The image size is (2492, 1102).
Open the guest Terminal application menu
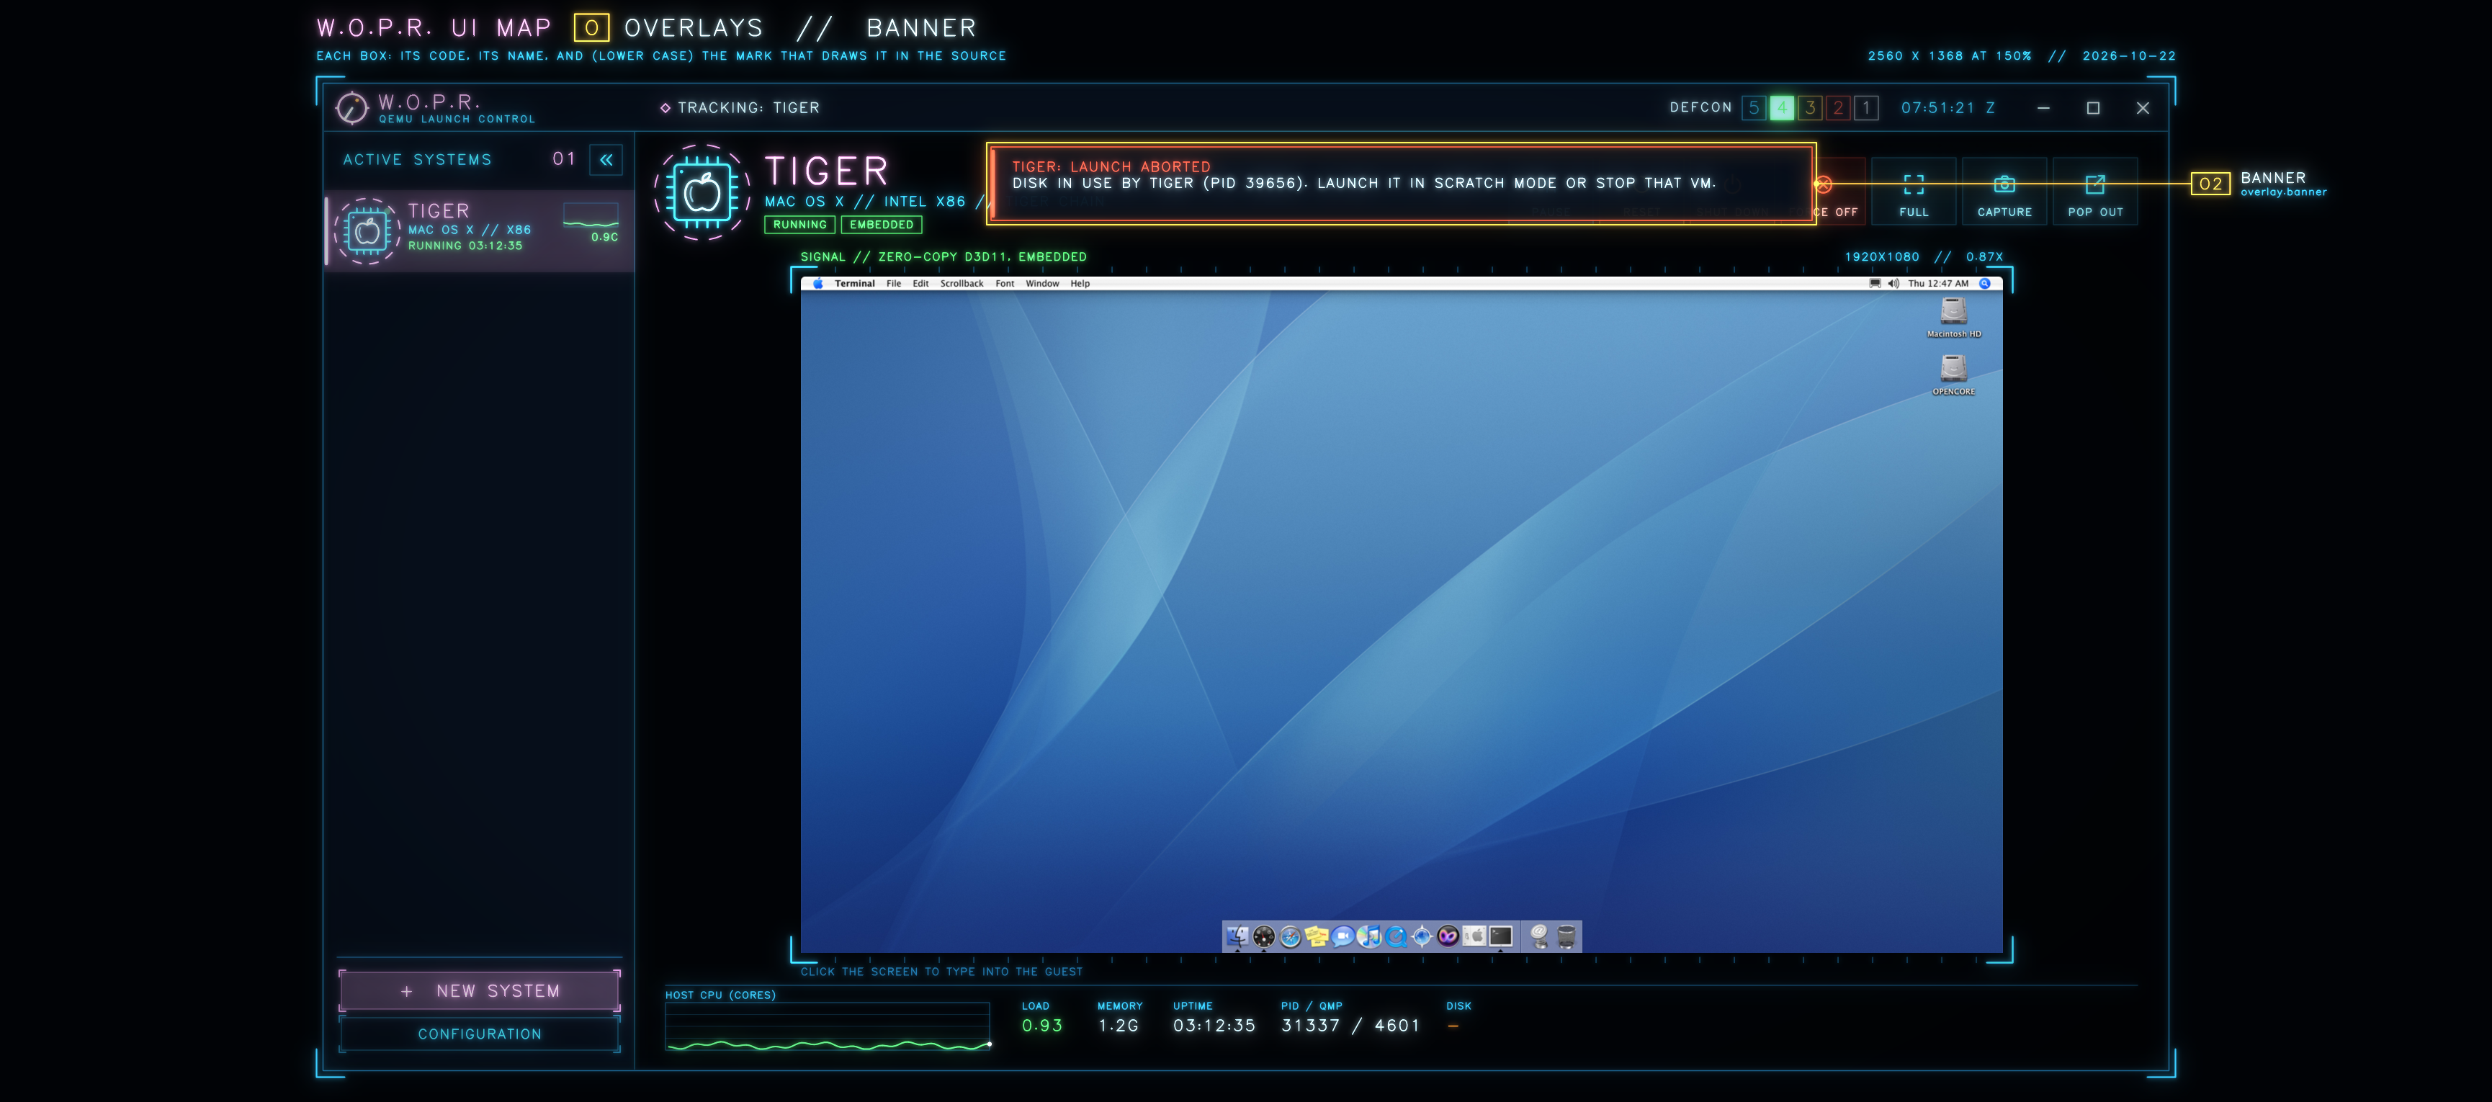(x=854, y=284)
